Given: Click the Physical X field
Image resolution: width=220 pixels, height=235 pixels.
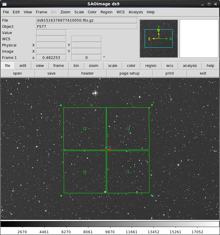Looking at the screenshot, I should [51, 45].
